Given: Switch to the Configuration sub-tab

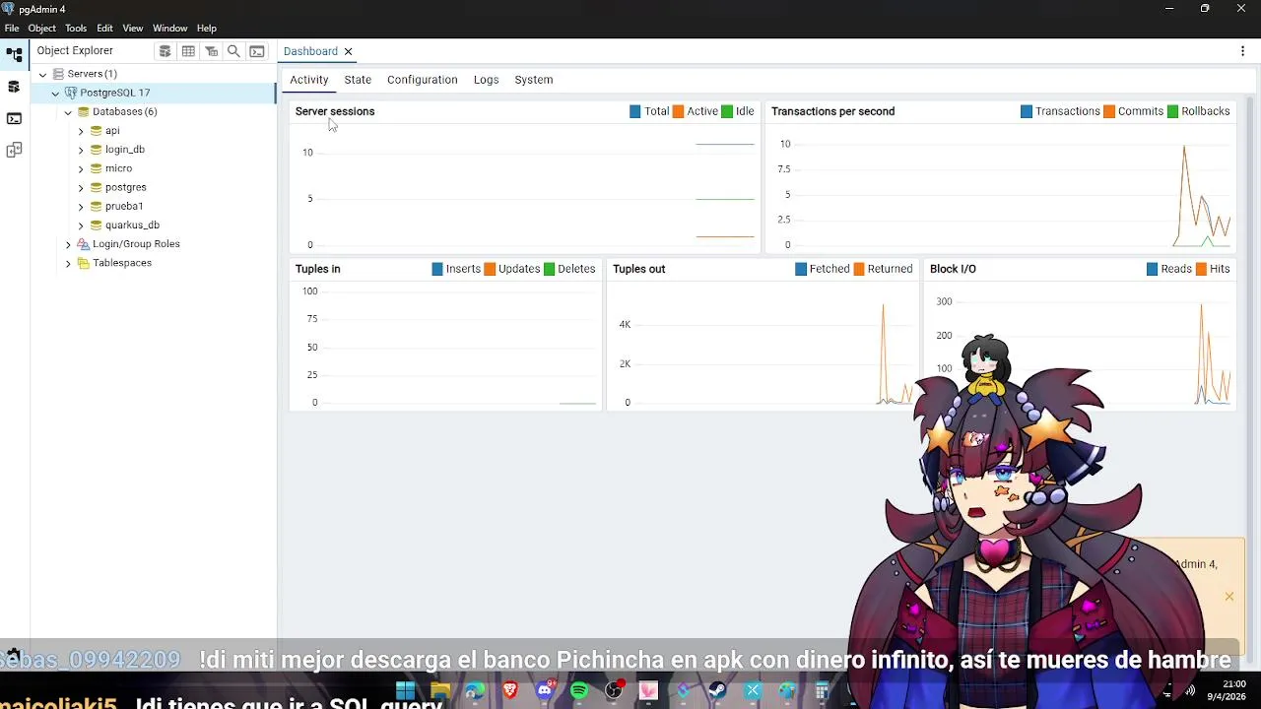Looking at the screenshot, I should click(x=423, y=80).
